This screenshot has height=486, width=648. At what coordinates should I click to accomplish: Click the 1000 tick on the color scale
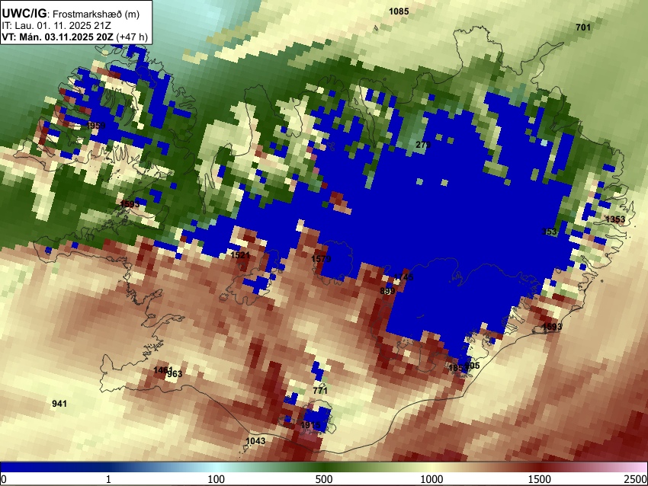pos(431,479)
